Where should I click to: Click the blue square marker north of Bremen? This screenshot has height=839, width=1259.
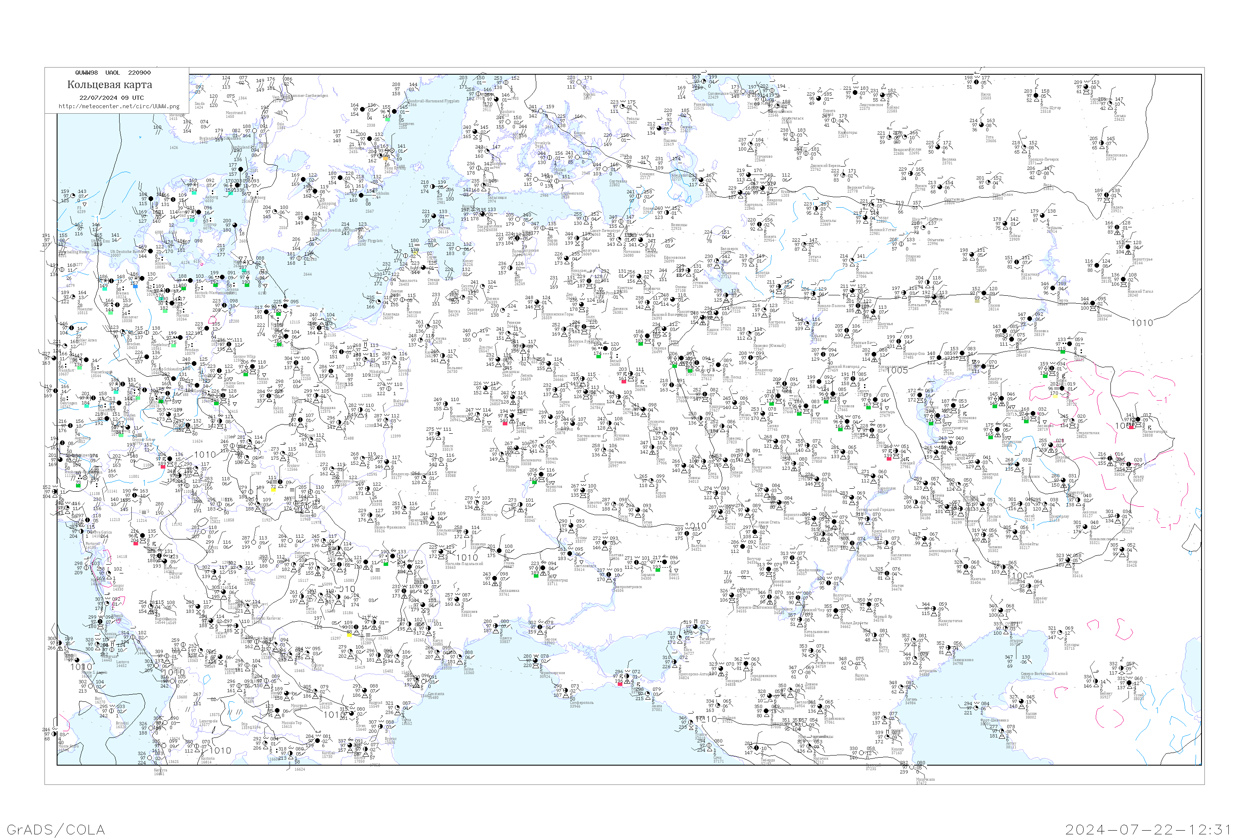136,287
